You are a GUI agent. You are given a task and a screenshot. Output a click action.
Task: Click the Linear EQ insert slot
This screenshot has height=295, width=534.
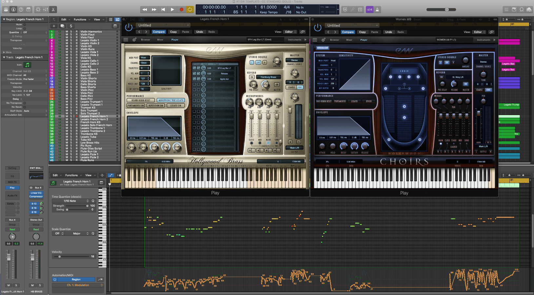[x=36, y=193]
